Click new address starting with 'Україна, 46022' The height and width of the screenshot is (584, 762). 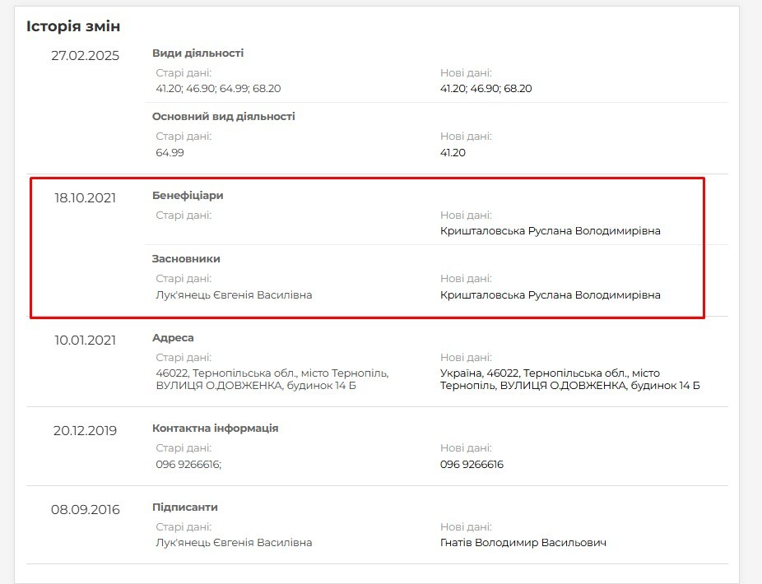point(570,379)
